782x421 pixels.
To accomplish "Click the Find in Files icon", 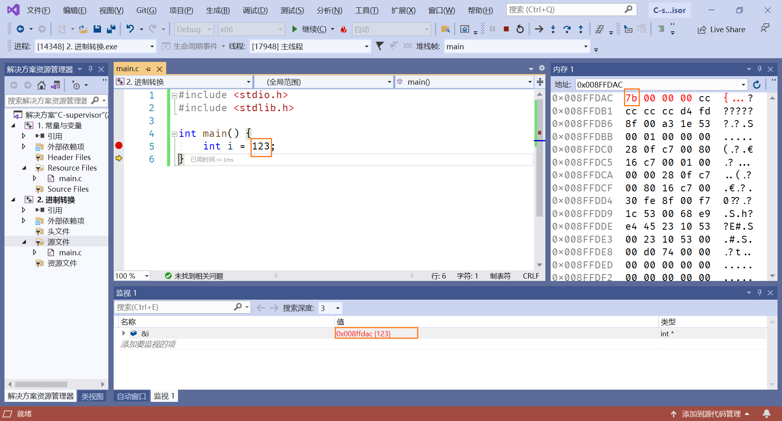I will coord(446,29).
